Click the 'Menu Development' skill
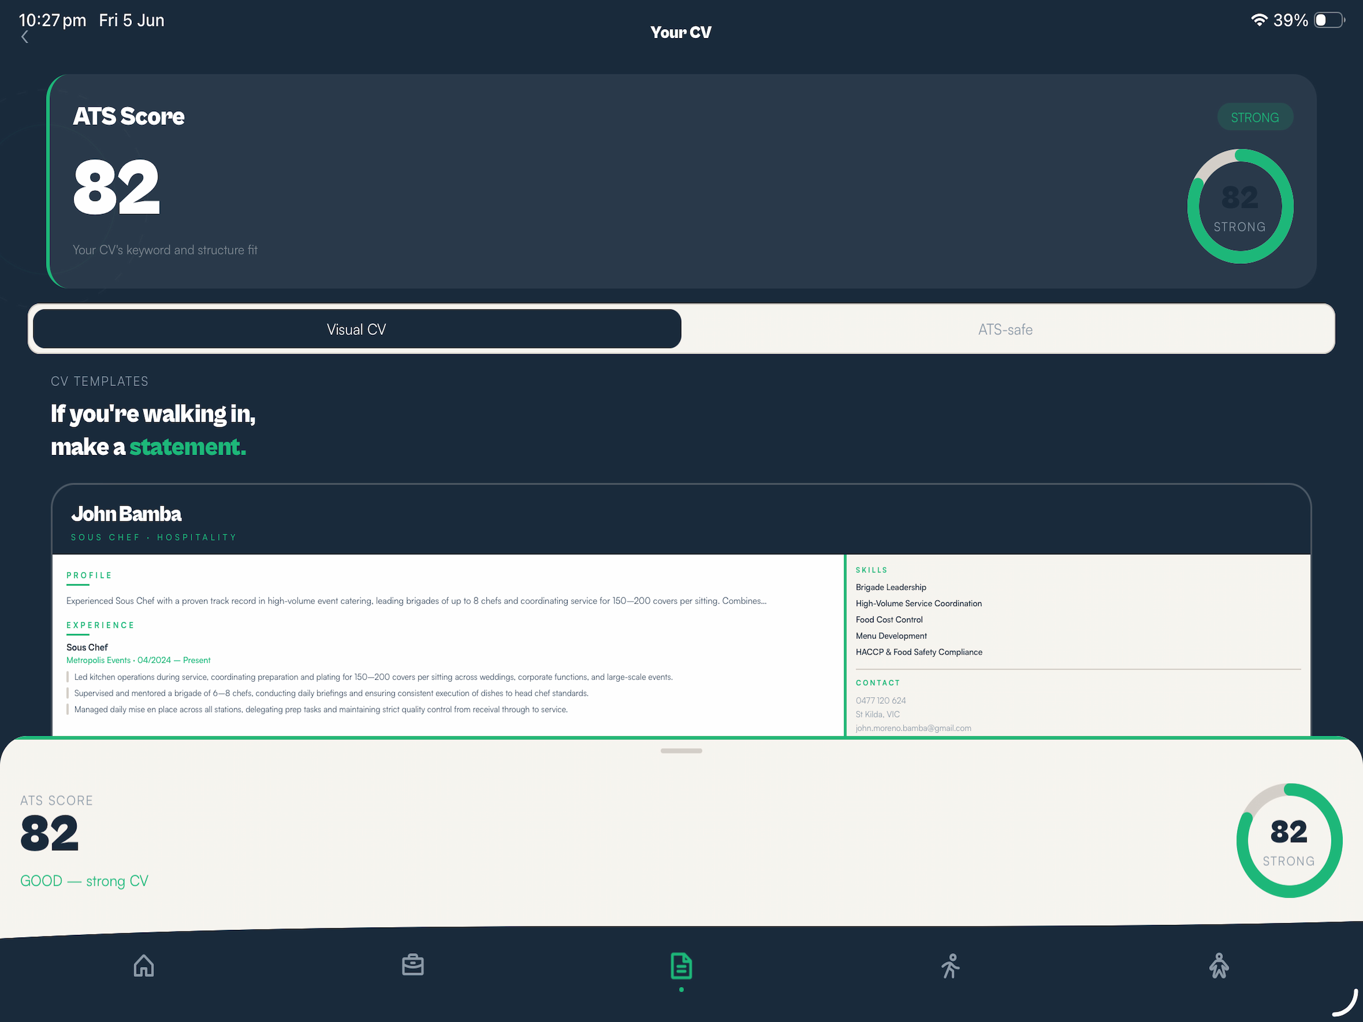This screenshot has width=1363, height=1022. (891, 636)
